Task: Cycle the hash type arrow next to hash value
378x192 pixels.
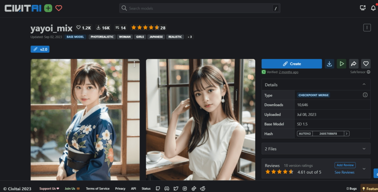Action: point(347,134)
